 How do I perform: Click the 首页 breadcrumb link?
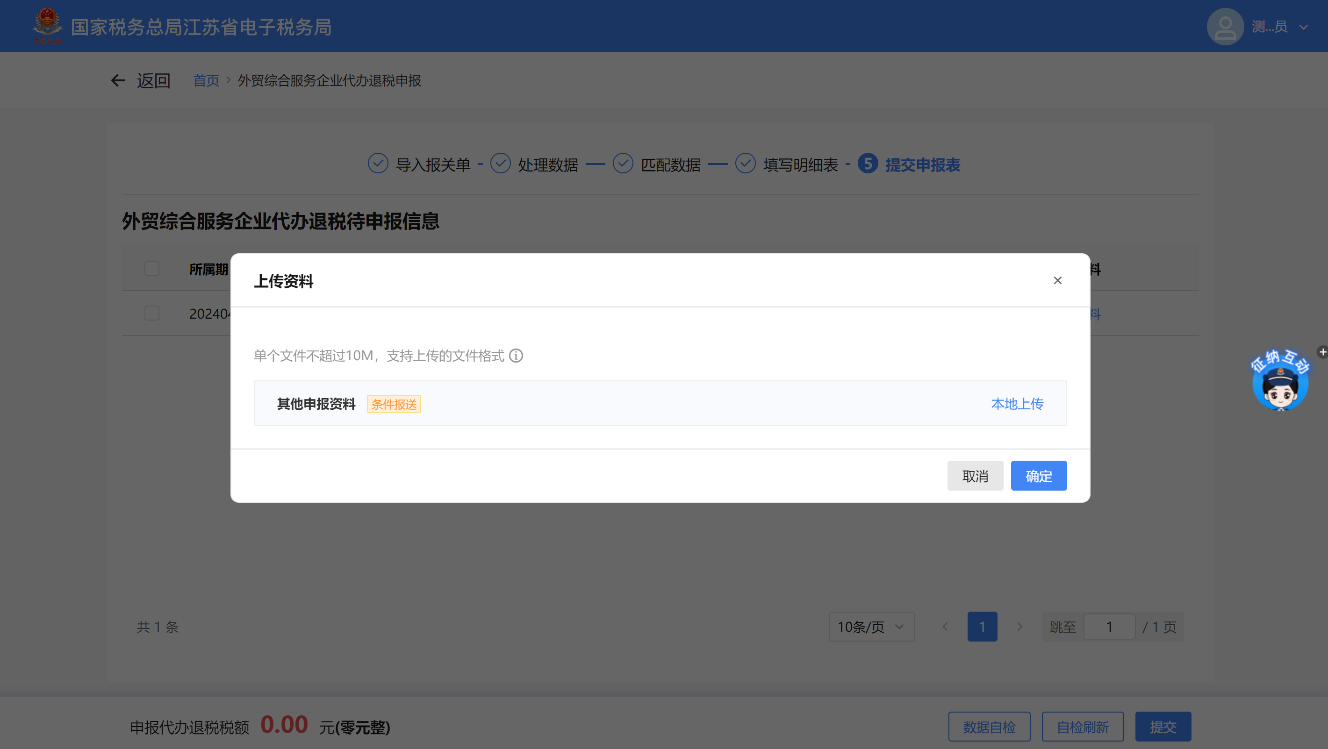[206, 81]
